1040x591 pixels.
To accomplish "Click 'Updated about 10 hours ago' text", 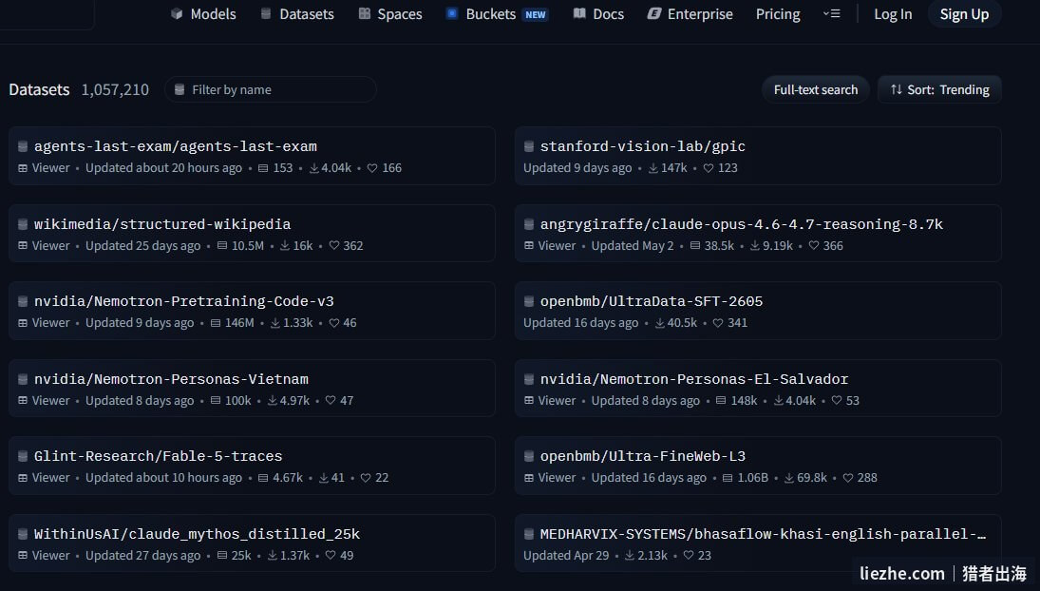I will pos(163,478).
